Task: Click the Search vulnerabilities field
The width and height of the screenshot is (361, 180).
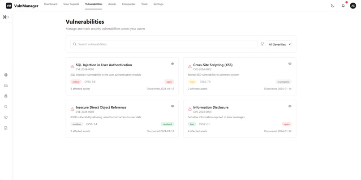Action: 163,44
